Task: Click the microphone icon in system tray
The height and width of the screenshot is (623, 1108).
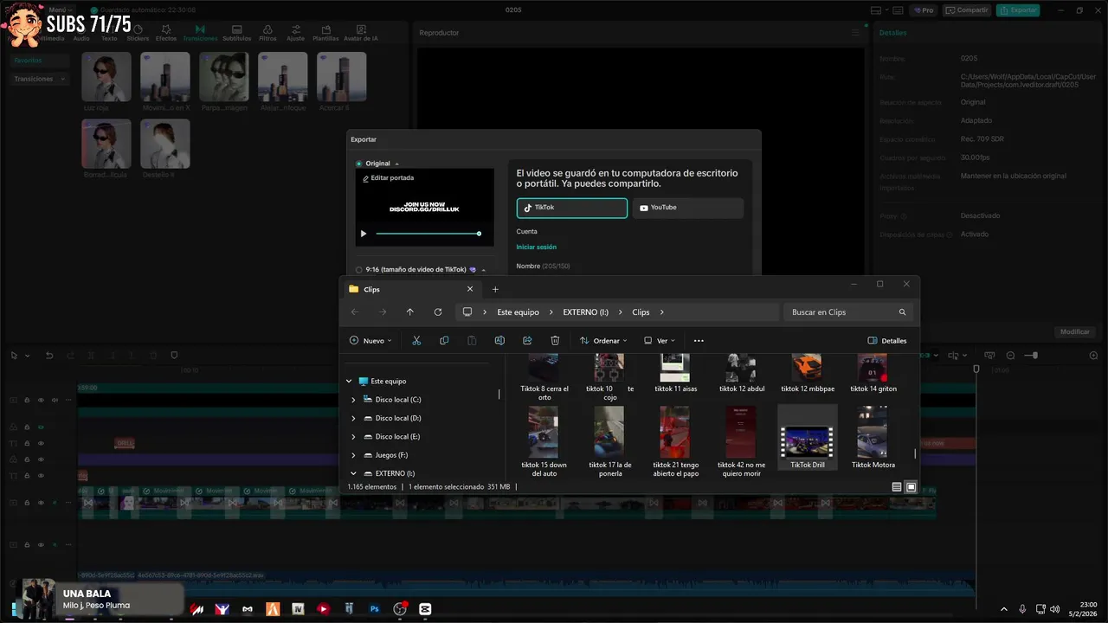Action: tap(1022, 609)
